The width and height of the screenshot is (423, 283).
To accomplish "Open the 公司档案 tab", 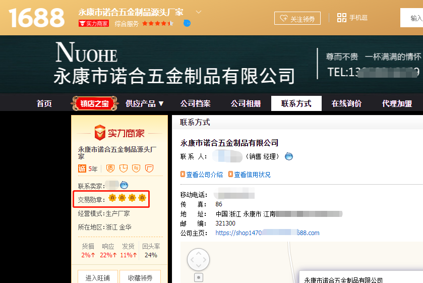I will [x=195, y=103].
